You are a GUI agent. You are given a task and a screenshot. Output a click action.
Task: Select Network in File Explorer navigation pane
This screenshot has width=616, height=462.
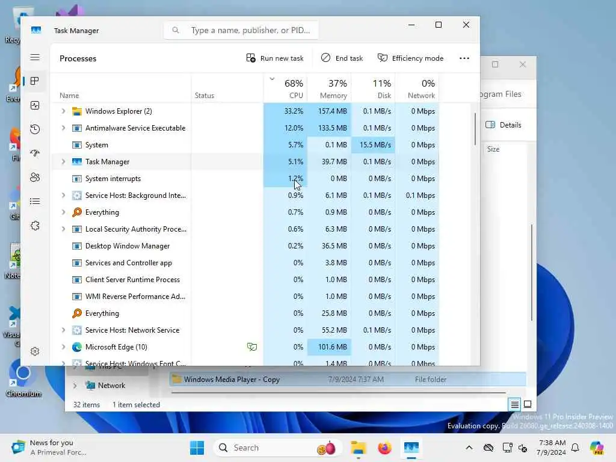(111, 386)
